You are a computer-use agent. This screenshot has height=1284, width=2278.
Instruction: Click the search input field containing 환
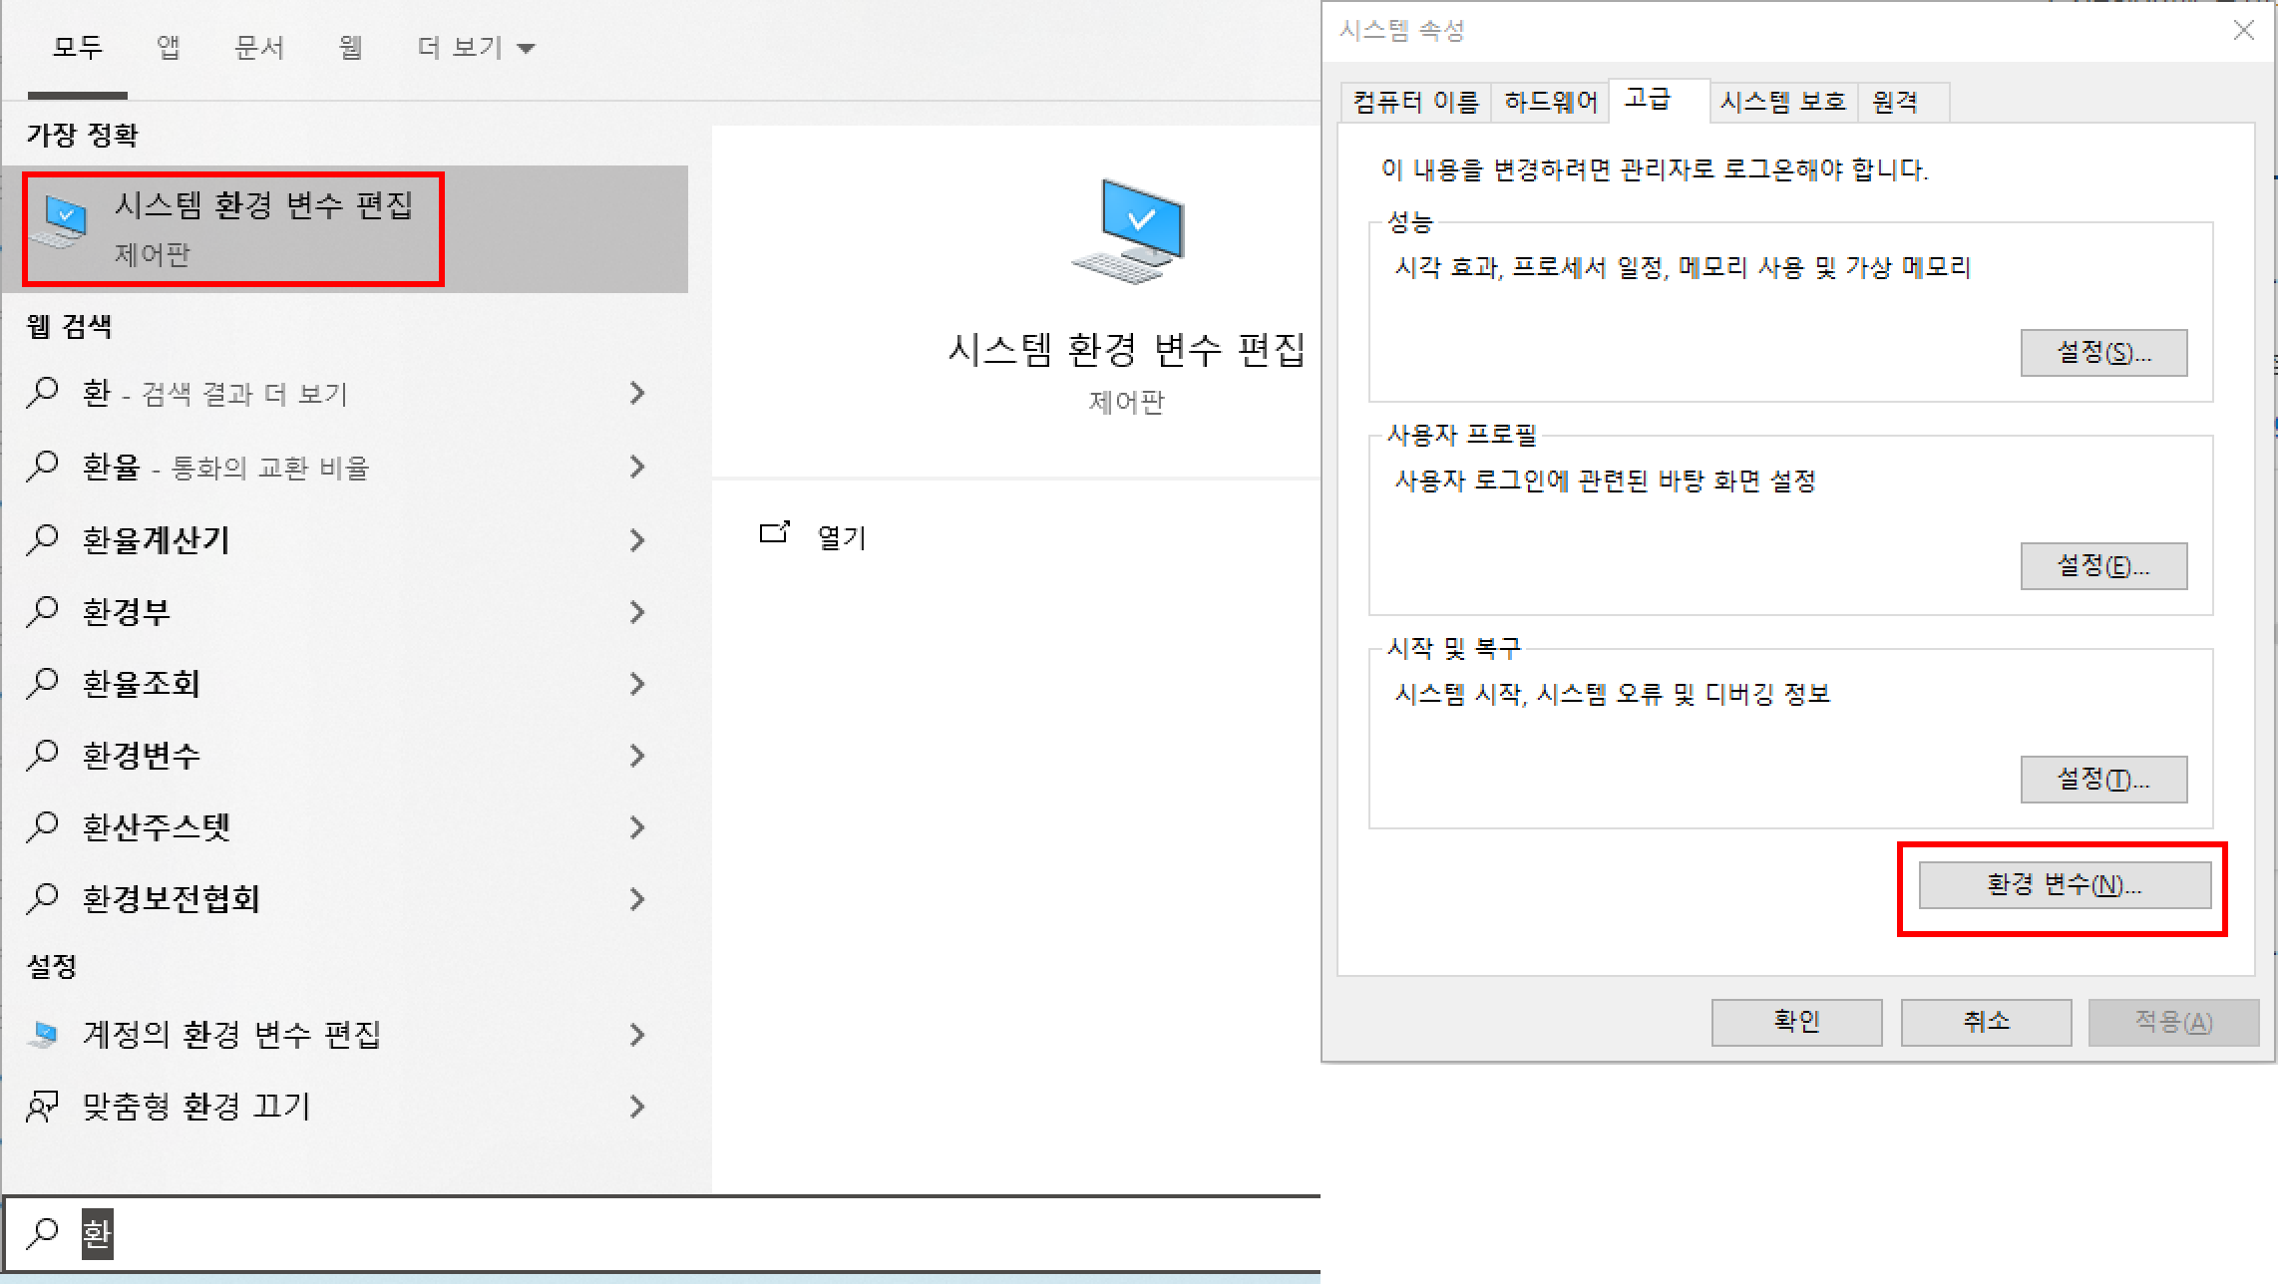598,1234
